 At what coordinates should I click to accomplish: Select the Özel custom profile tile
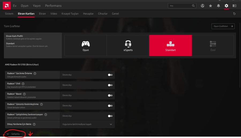[213, 45]
